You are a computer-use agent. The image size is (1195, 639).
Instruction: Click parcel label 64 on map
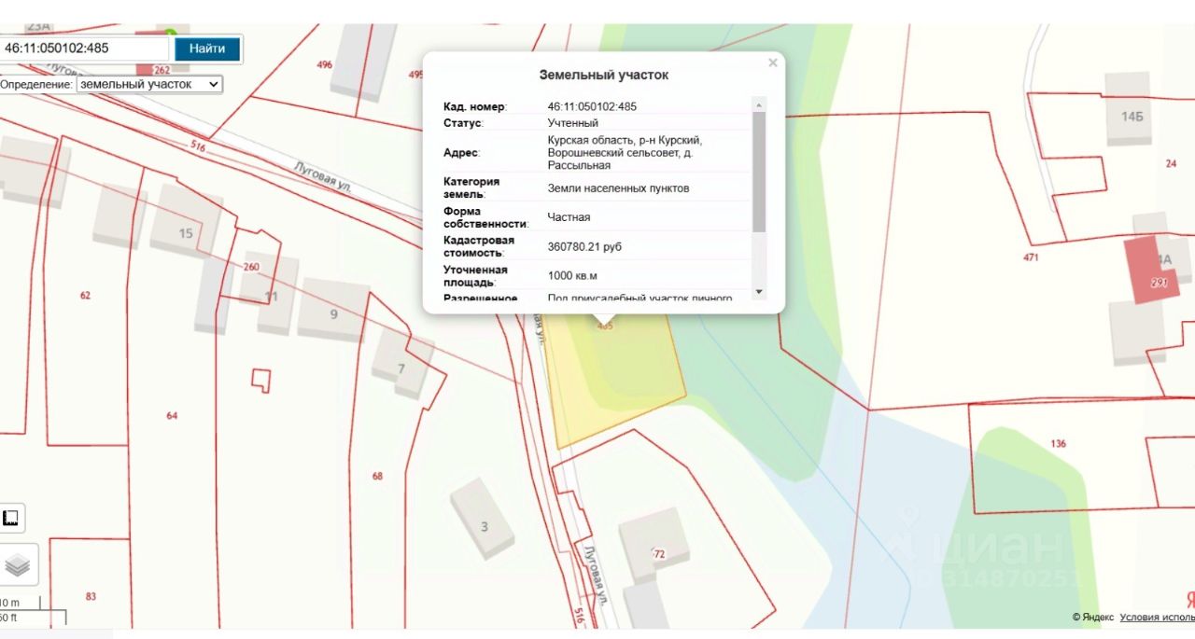click(172, 416)
